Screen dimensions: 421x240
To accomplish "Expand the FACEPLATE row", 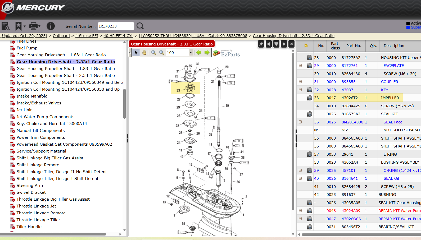I will click(x=300, y=65).
